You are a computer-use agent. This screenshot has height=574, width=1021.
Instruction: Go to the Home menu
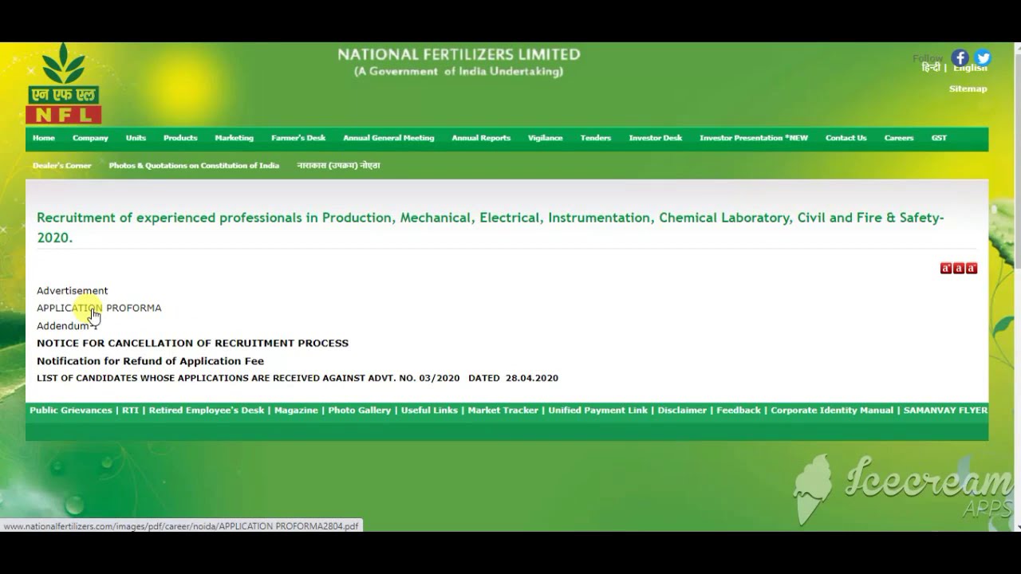pos(44,138)
